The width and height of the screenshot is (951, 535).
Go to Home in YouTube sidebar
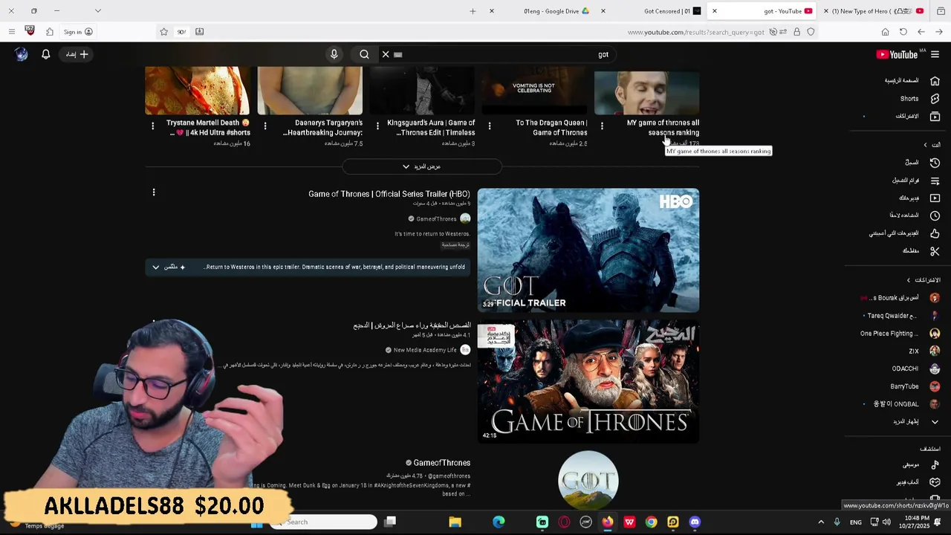pyautogui.click(x=912, y=80)
